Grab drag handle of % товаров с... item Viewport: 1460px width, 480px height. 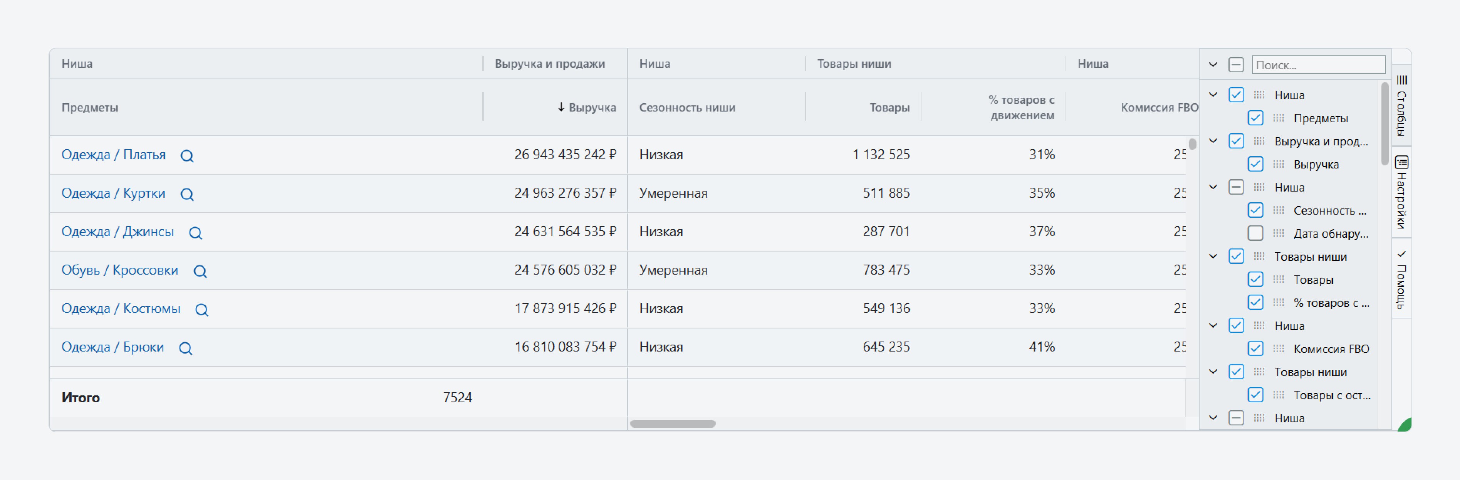[1279, 302]
